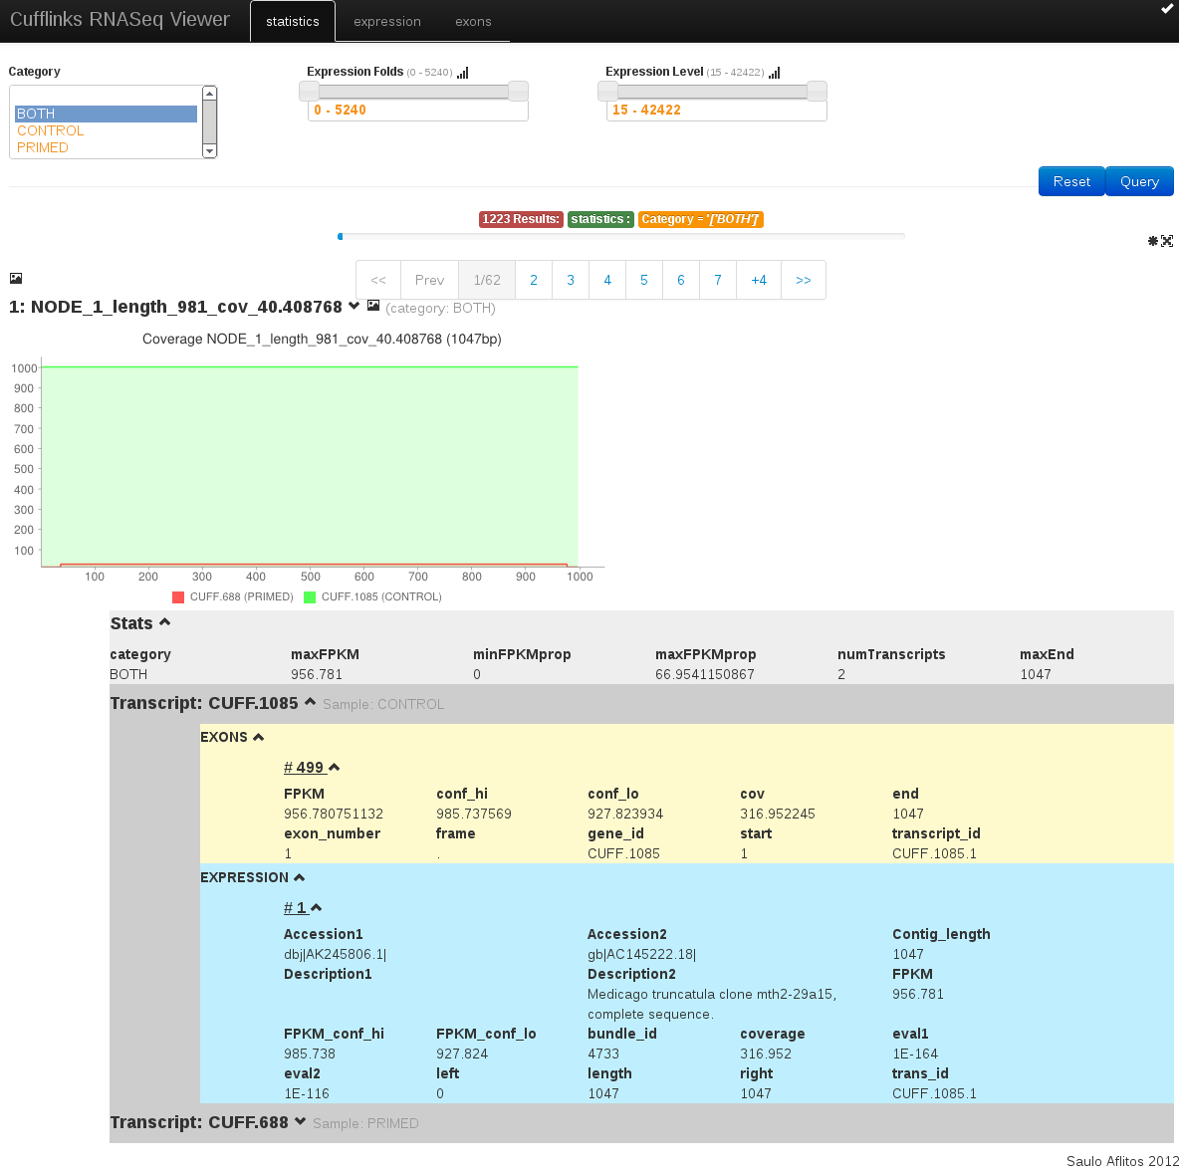The height and width of the screenshot is (1173, 1179).
Task: Click the Cufflinks RNASeq Viewer title
Action: click(x=119, y=20)
